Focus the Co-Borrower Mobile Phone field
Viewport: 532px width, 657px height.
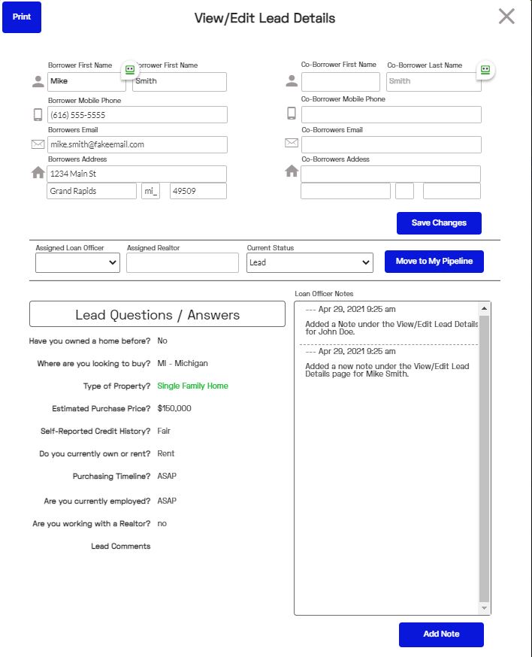click(x=391, y=114)
